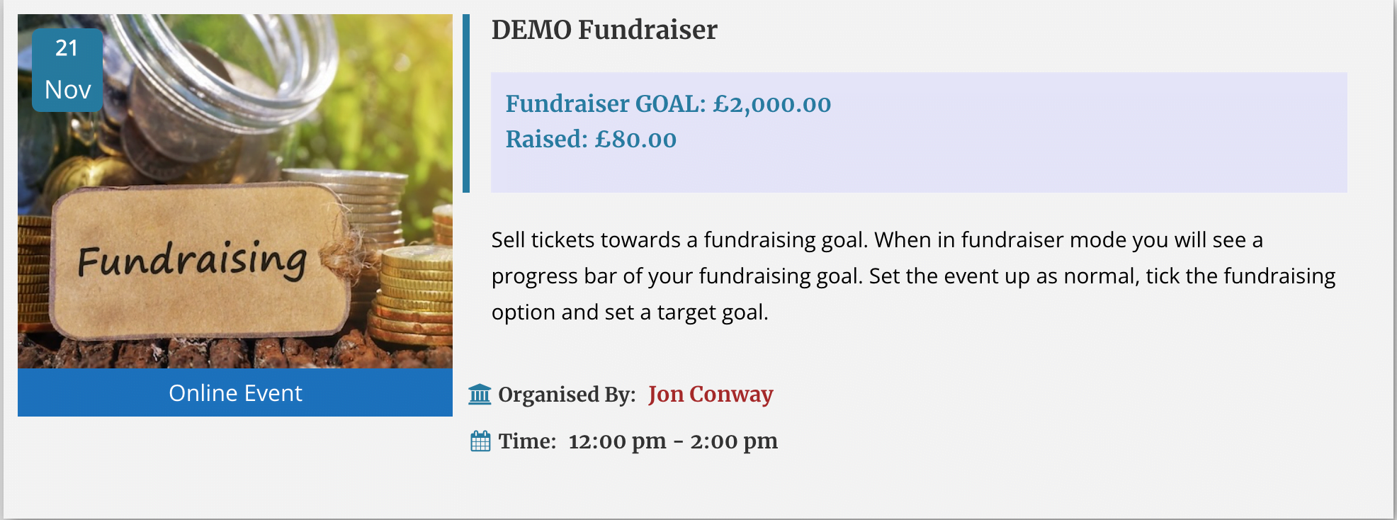The height and width of the screenshot is (520, 1397).
Task: Open the DEMO Fundraiser event title
Action: tap(604, 30)
